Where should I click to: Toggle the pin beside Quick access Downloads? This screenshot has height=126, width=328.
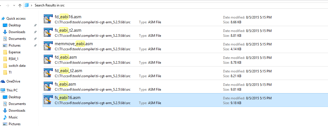pyautogui.click(x=35, y=32)
